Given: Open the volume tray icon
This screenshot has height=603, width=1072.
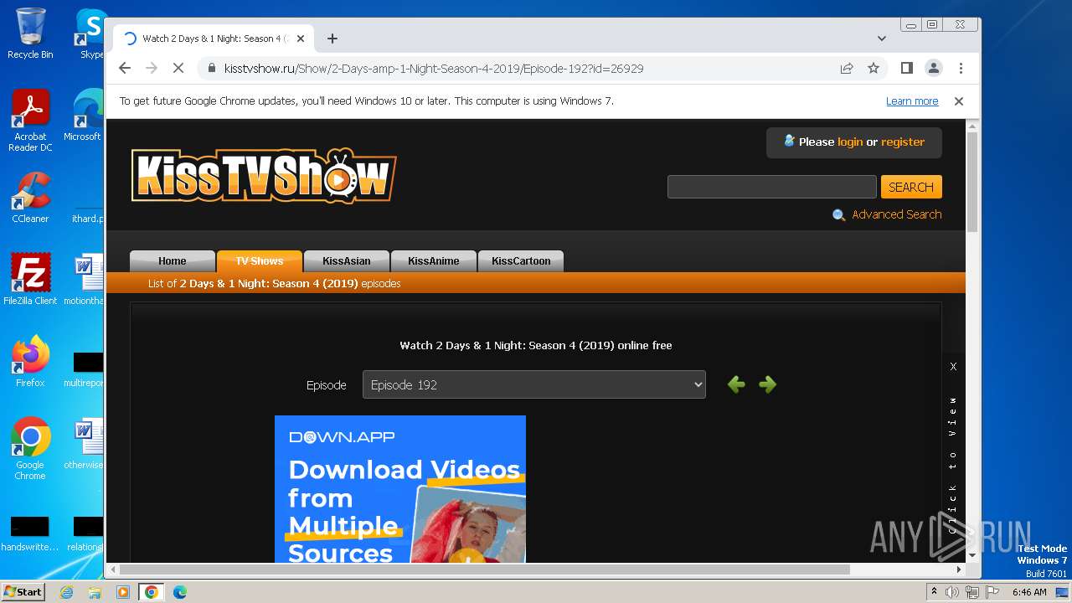Looking at the screenshot, I should coord(952,592).
